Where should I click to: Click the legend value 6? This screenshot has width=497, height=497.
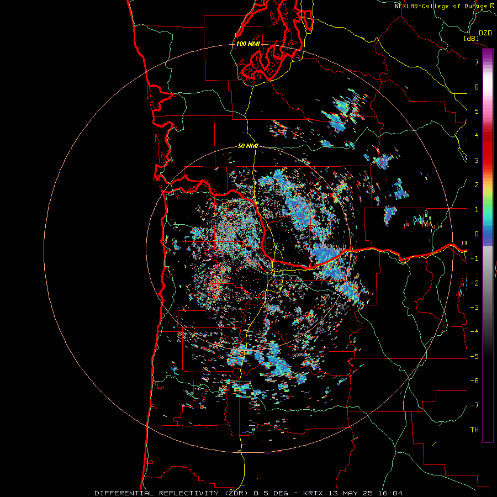point(477,87)
